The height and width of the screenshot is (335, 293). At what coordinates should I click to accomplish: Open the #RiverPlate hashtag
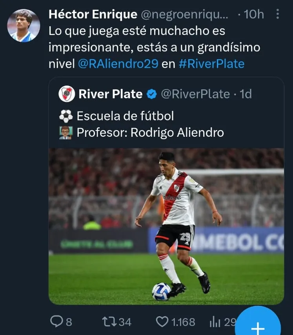point(211,64)
